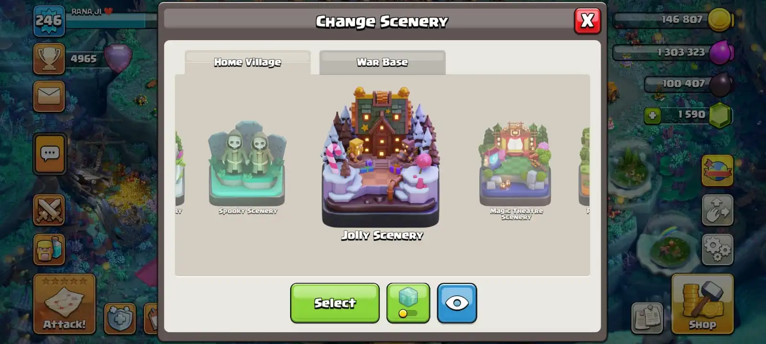Switch to the Home Village tab
Screen dimensions: 766x344
click(x=248, y=62)
